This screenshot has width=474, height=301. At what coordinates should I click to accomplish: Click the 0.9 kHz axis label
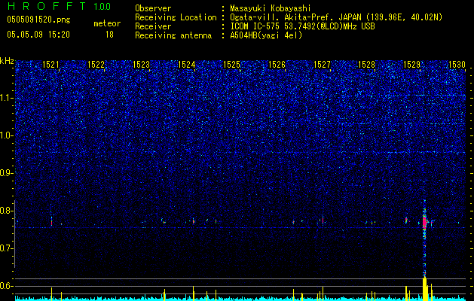pyautogui.click(x=7, y=173)
